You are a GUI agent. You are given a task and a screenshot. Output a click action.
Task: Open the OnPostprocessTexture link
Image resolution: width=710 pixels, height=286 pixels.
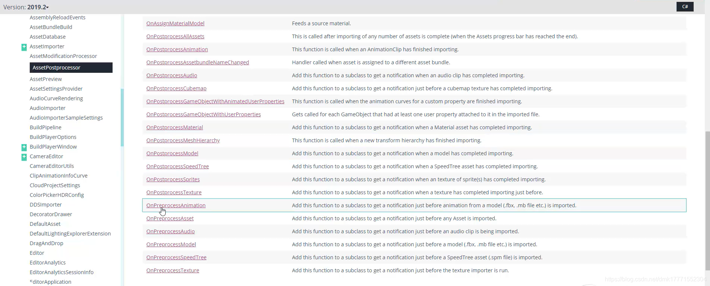coord(174,192)
